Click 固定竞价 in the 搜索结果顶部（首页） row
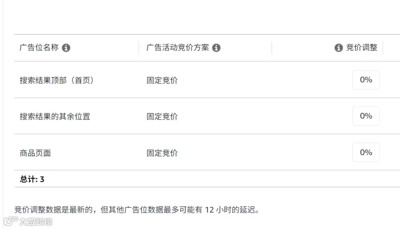Image resolution: width=400 pixels, height=229 pixels. click(x=162, y=80)
